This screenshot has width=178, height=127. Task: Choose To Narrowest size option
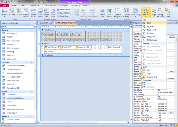pos(154,40)
